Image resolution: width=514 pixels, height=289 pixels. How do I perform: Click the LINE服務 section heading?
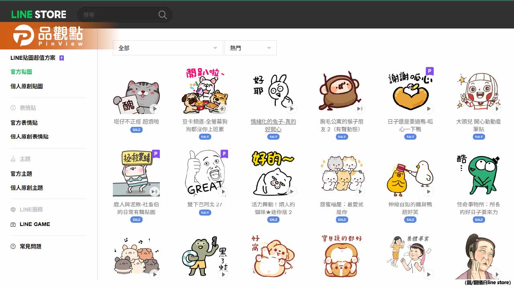click(x=31, y=210)
